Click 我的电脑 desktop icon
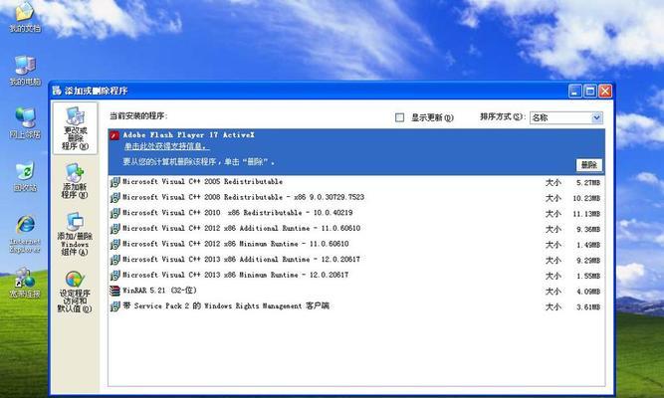The width and height of the screenshot is (664, 398). (25, 68)
